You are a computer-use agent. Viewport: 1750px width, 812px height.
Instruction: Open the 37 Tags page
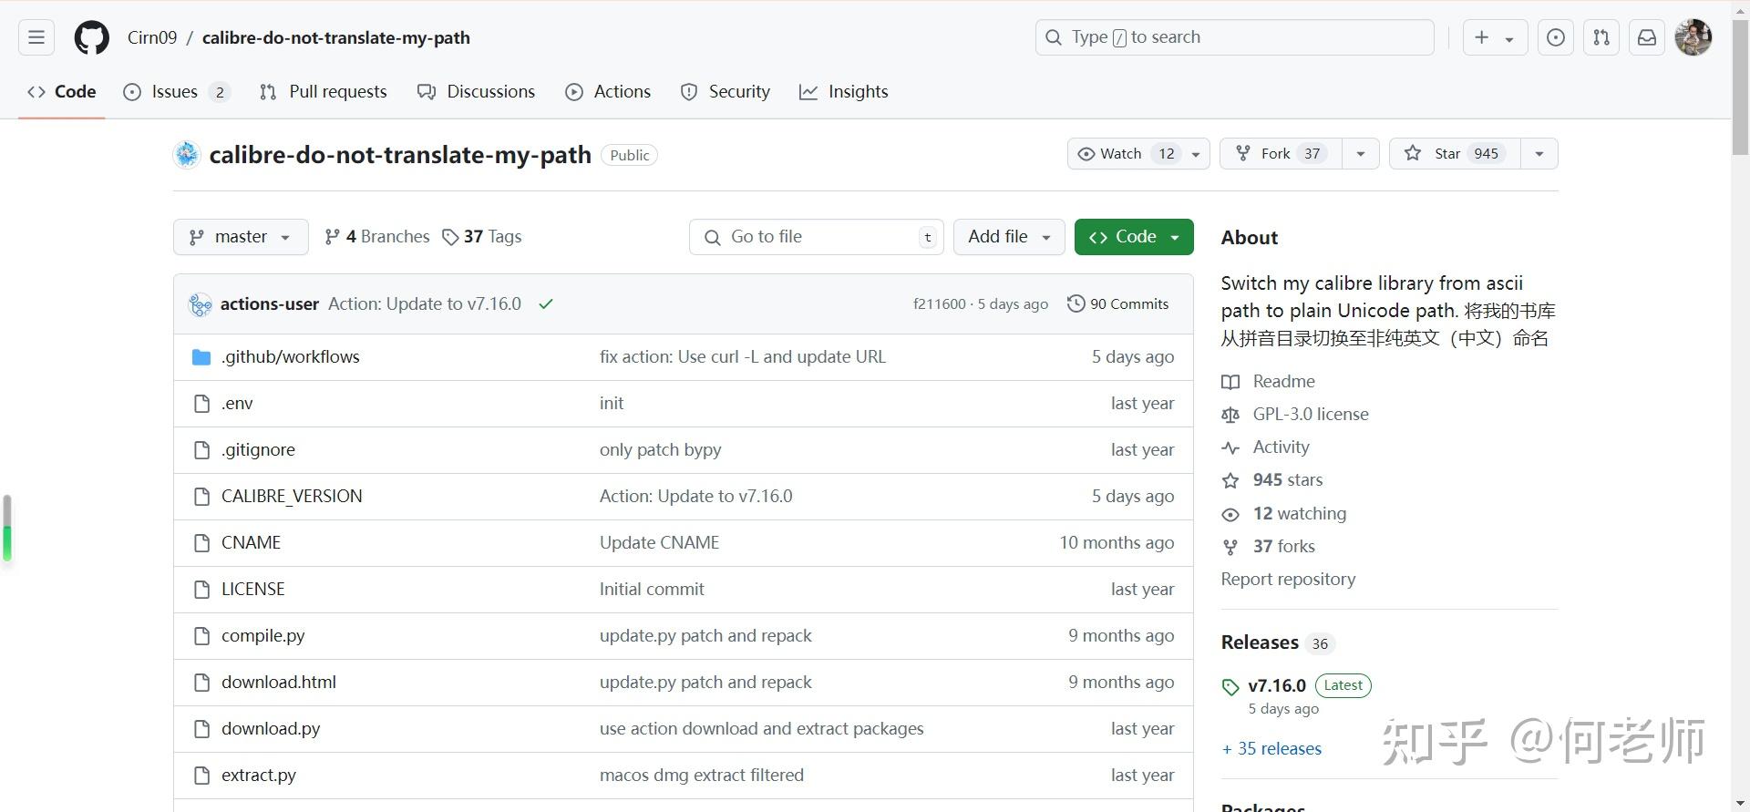[482, 237]
